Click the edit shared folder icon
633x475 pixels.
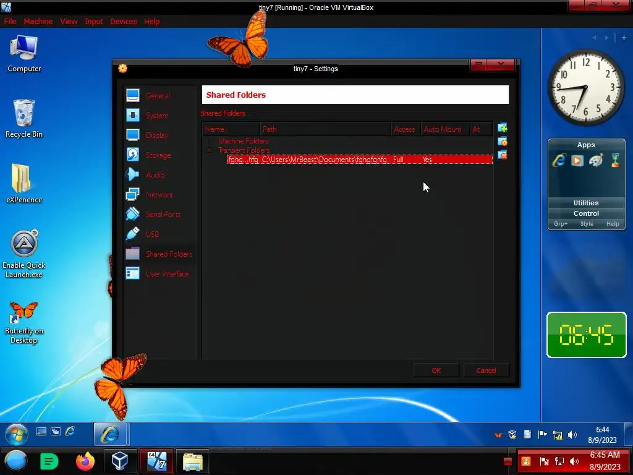pyautogui.click(x=503, y=142)
